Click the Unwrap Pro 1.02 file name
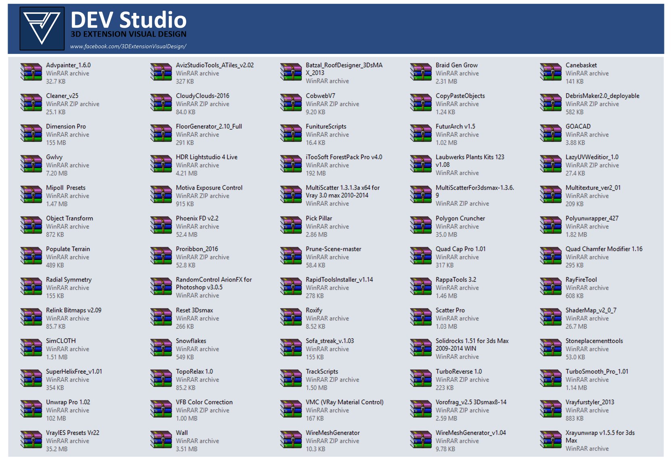672x465 pixels. point(68,402)
